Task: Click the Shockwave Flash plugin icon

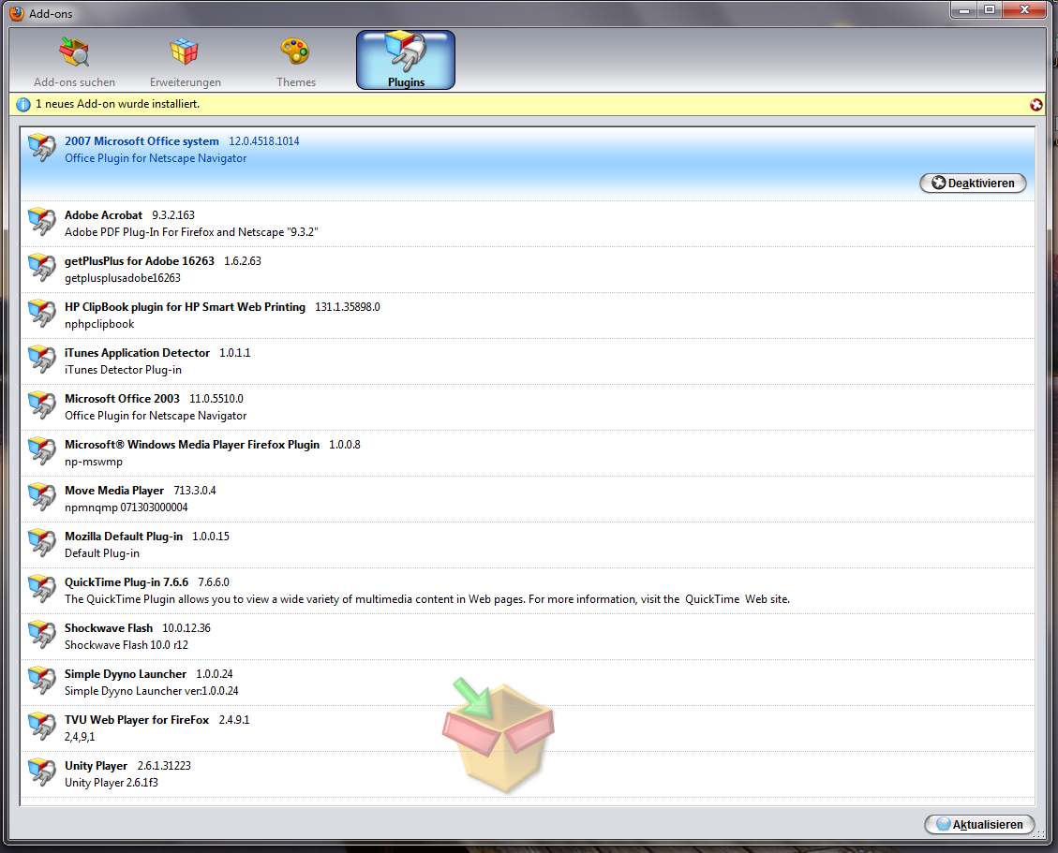Action: pos(42,634)
